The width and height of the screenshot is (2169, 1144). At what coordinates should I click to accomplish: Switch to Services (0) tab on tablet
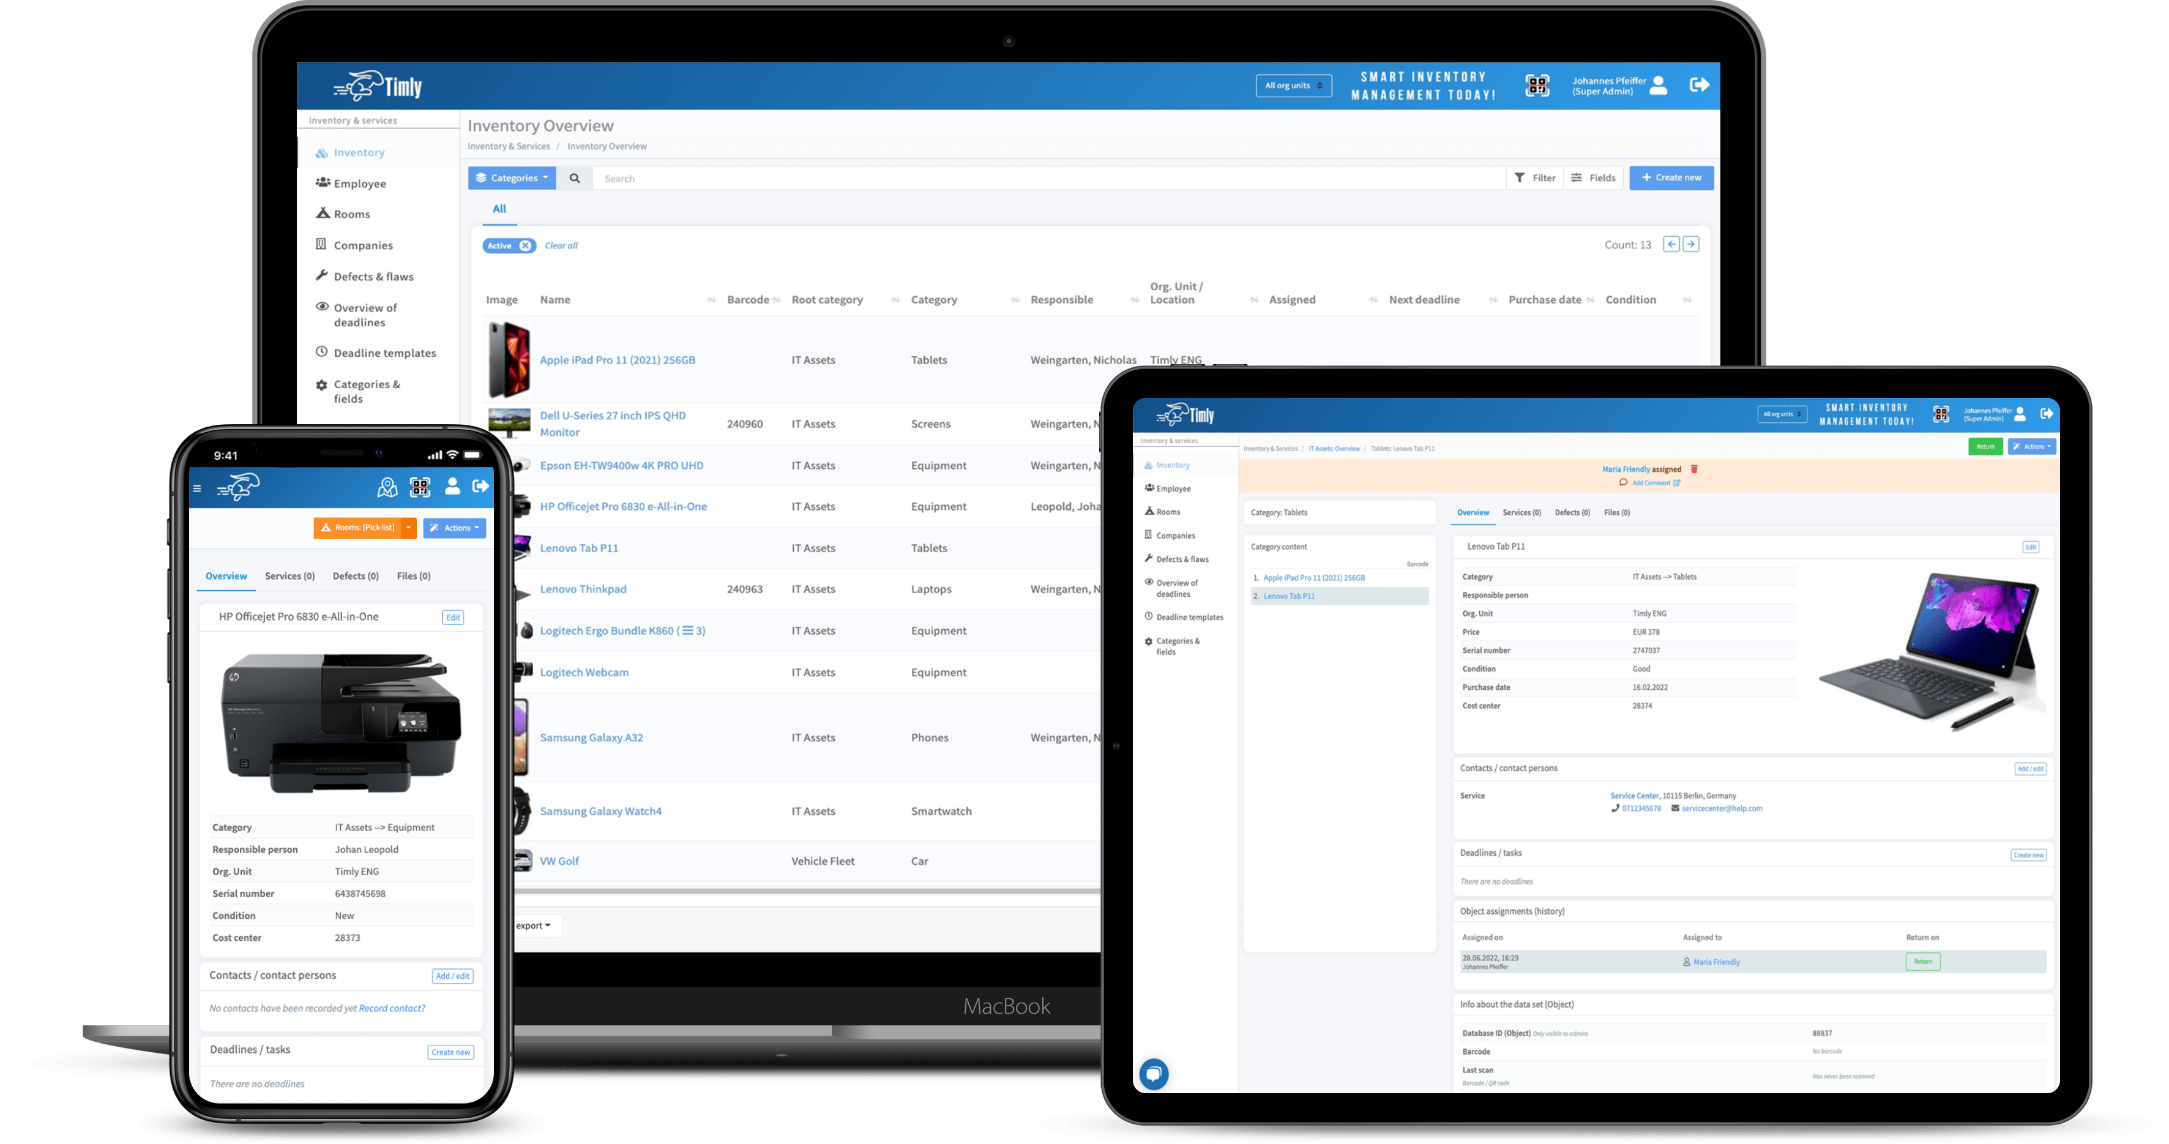tap(1521, 512)
